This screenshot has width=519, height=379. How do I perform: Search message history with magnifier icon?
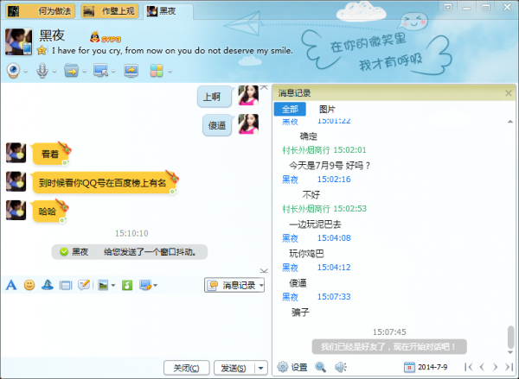320,367
